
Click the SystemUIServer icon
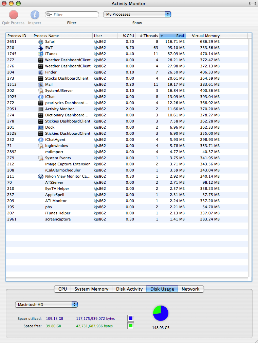[x=41, y=91]
